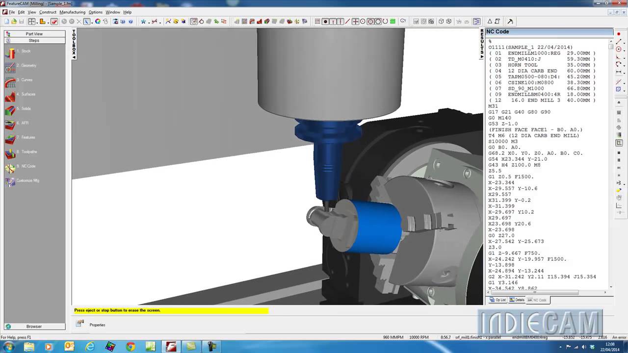Switch to the Op List tab
The height and width of the screenshot is (353, 628).
(x=498, y=300)
